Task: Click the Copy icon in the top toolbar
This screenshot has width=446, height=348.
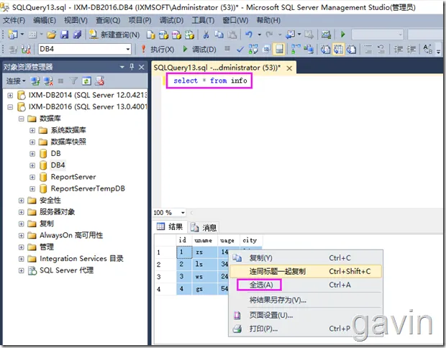Action: (219, 35)
